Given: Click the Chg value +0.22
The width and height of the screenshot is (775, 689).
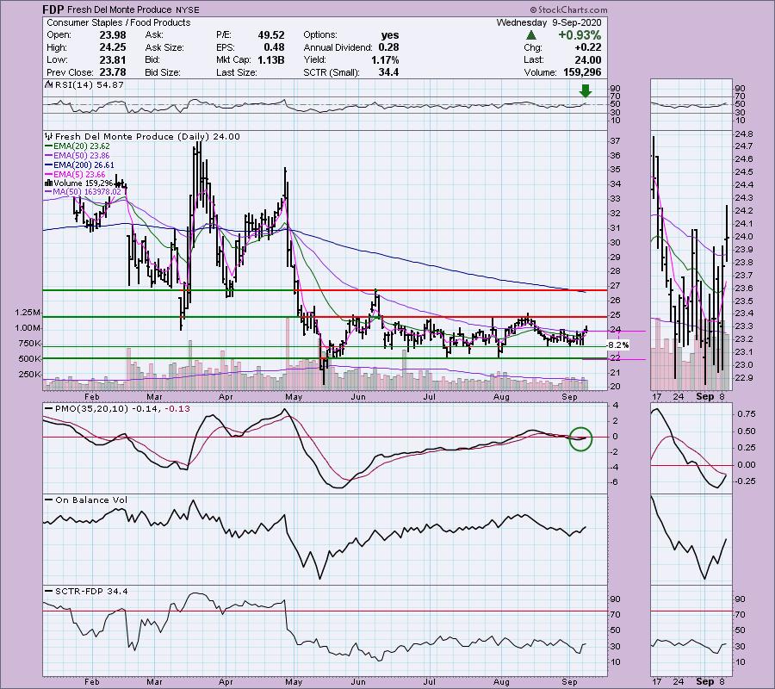Looking at the screenshot, I should coord(588,47).
